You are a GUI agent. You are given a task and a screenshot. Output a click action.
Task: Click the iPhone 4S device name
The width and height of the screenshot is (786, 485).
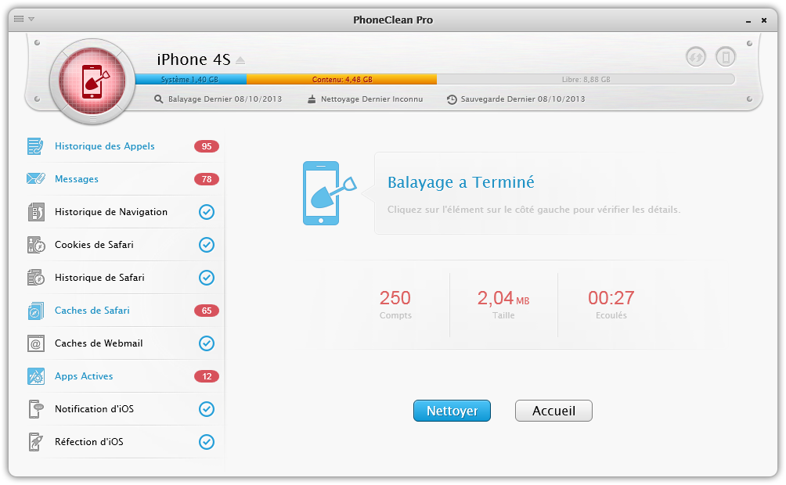[x=193, y=59]
